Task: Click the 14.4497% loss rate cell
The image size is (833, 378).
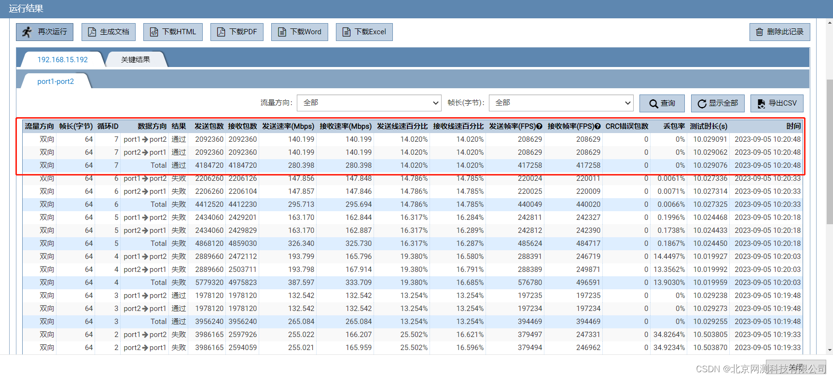Action: (669, 256)
